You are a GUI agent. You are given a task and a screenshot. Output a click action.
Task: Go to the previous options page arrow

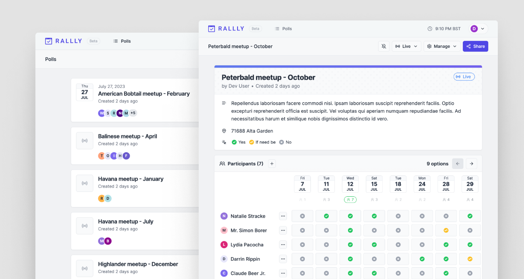click(458, 164)
